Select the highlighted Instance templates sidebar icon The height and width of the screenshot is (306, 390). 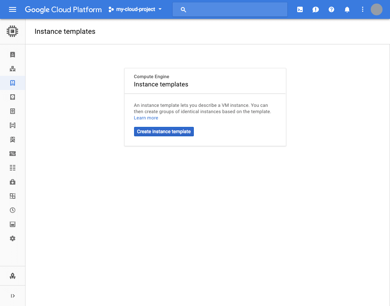(13, 83)
